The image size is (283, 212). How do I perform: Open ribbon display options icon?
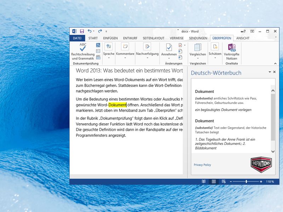click(252, 31)
